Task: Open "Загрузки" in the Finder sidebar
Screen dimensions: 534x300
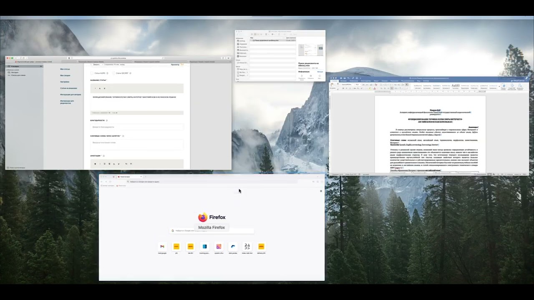Action: [242, 56]
